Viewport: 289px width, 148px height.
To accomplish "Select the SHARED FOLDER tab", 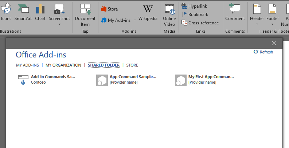I will coord(104,65).
